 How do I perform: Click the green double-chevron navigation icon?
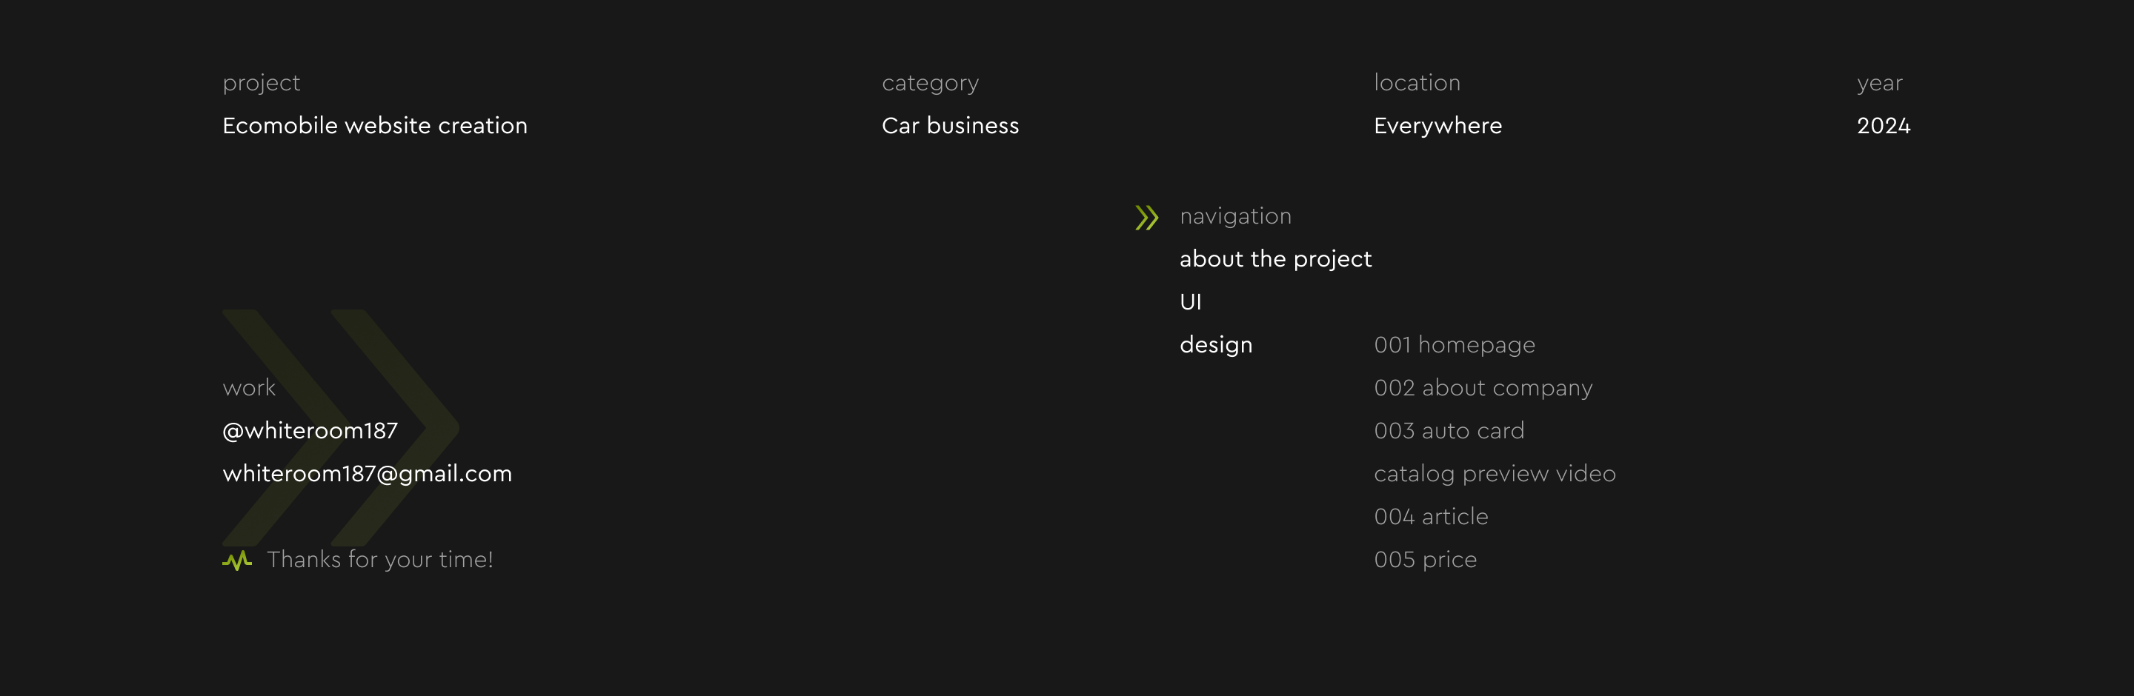1146,218
